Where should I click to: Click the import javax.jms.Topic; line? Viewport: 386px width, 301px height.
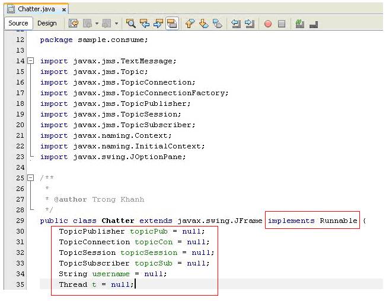click(94, 72)
